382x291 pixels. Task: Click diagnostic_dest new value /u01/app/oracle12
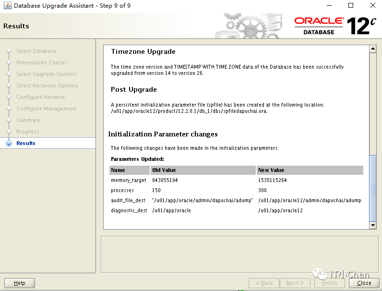[x=280, y=210]
